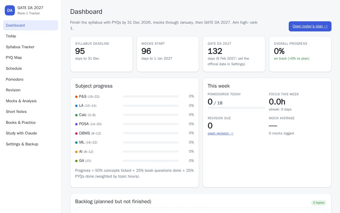The image size is (340, 213).
Task: Click the 0 topics backlog badge
Action: click(x=319, y=203)
